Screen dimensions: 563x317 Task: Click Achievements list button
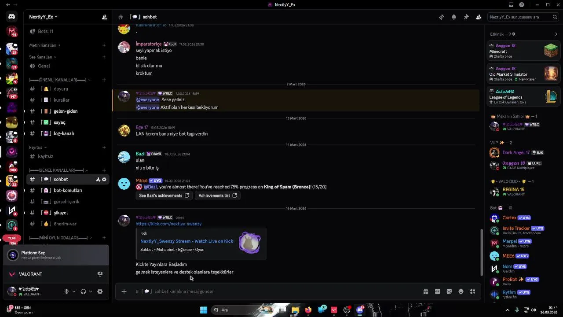click(217, 195)
